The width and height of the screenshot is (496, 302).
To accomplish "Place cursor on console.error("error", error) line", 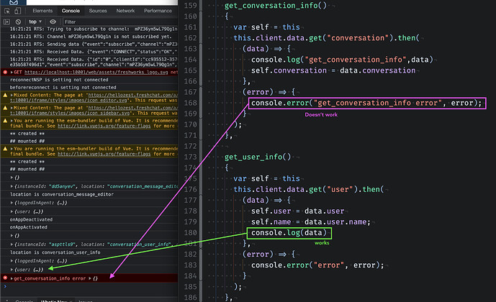I will click(317, 265).
